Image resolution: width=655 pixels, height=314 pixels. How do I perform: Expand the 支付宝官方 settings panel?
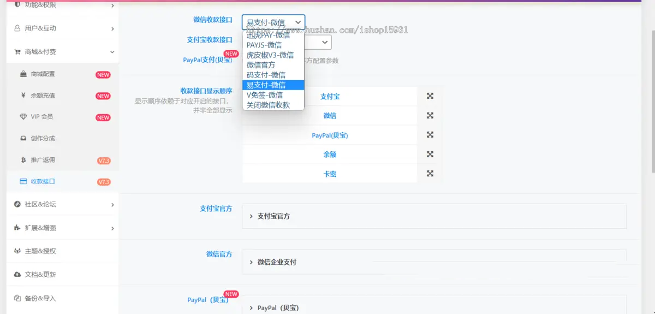coord(434,216)
